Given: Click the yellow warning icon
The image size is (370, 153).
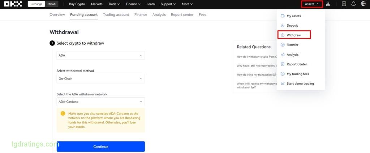Looking at the screenshot, I should pyautogui.click(x=63, y=113).
